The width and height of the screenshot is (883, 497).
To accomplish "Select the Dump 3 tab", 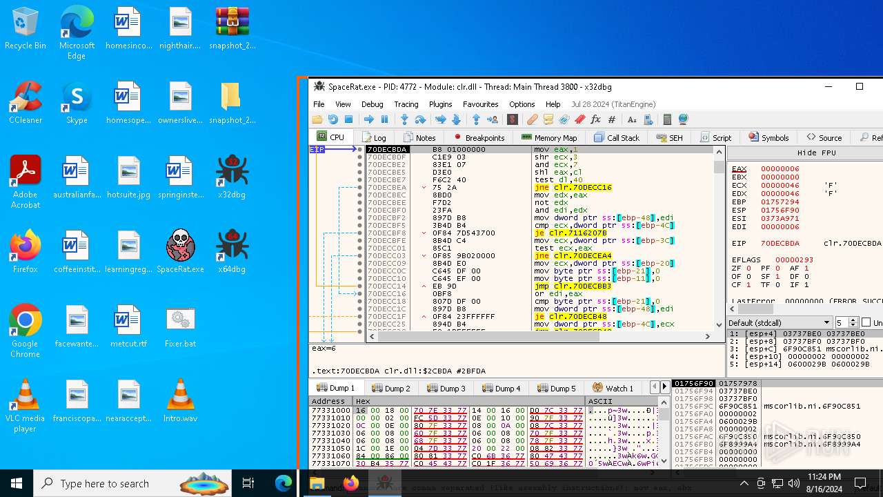I will 447,388.
